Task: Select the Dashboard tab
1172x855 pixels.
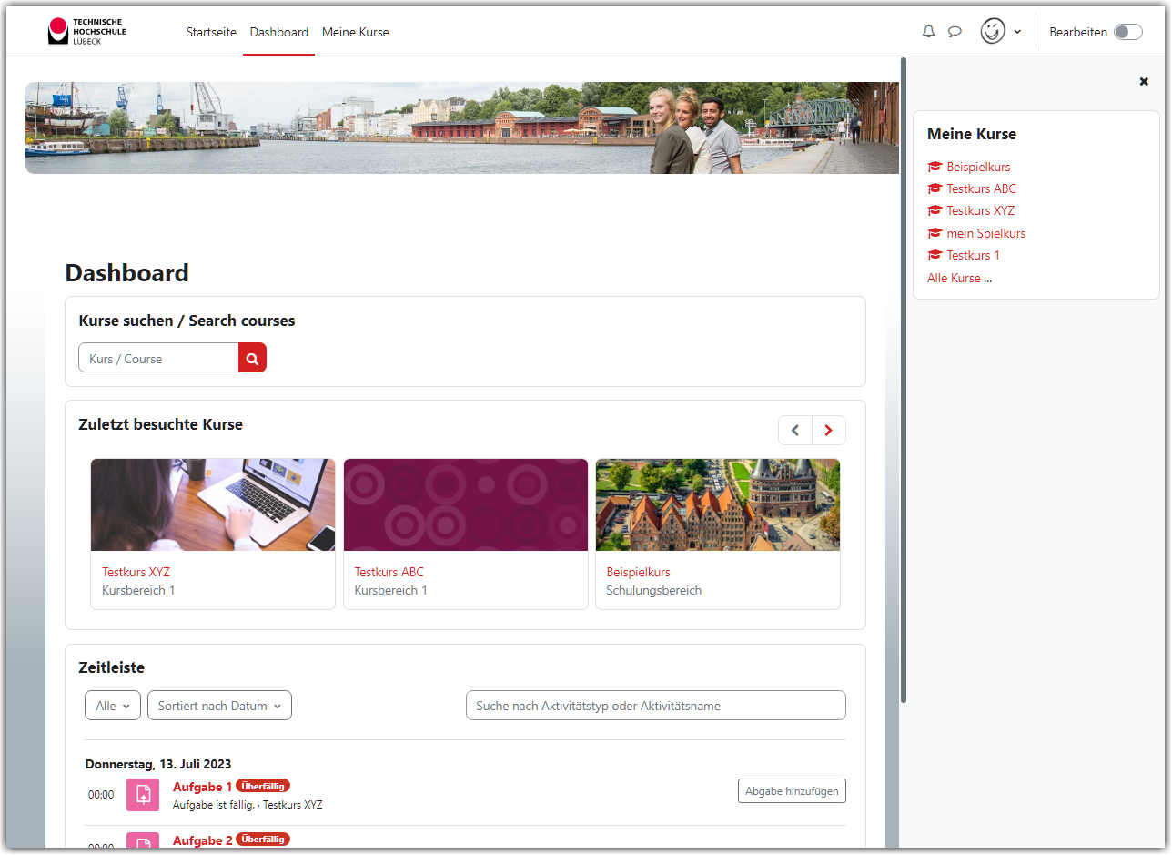Action: coord(279,32)
